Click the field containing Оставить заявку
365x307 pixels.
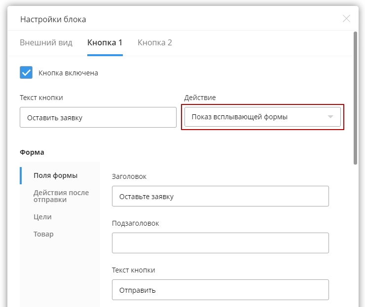coord(98,117)
